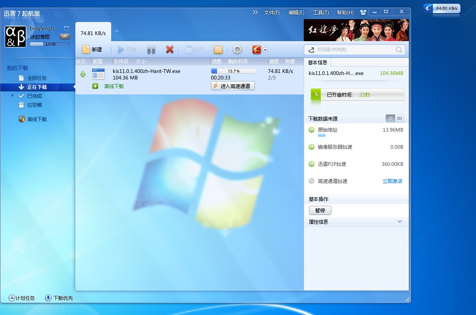This screenshot has width=476, height=315.
Task: Switch data source to grid view
Action: tap(399, 119)
